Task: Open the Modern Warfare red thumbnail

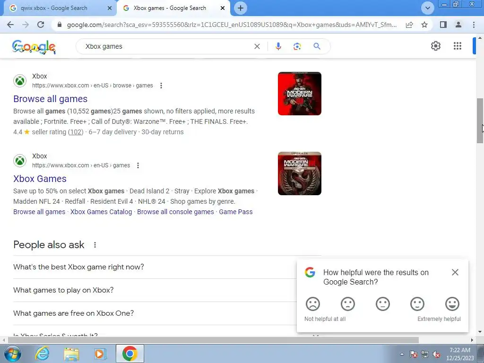Action: tap(299, 94)
